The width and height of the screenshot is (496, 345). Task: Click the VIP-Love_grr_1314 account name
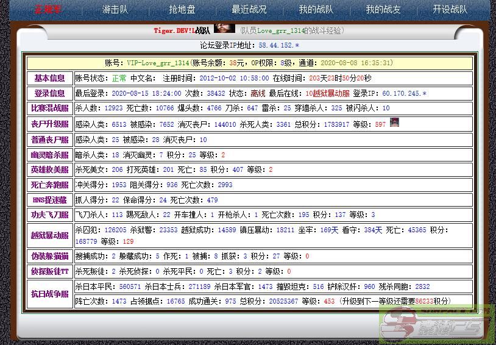[x=158, y=63]
